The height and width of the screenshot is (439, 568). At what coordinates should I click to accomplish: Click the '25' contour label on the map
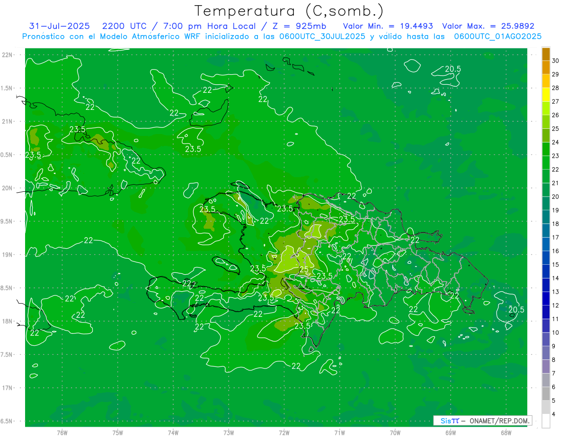[x=304, y=270]
